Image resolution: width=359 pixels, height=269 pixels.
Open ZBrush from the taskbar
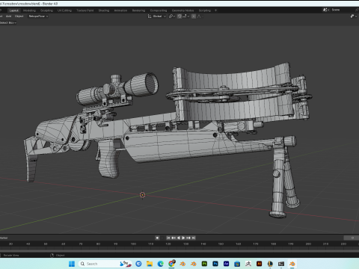[x=248, y=264]
